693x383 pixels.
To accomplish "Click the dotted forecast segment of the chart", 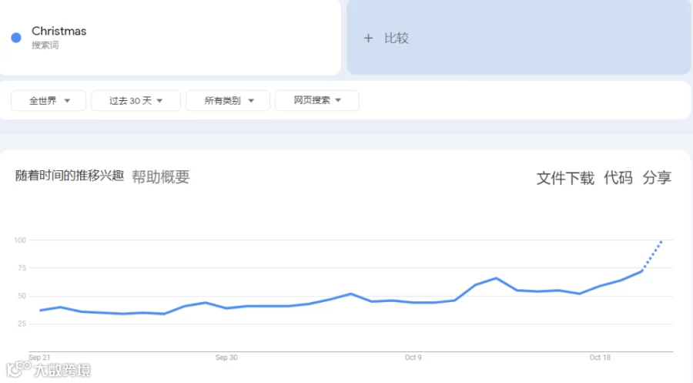I will (652, 255).
